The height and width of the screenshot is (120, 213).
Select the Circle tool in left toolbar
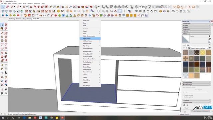pos(2,41)
